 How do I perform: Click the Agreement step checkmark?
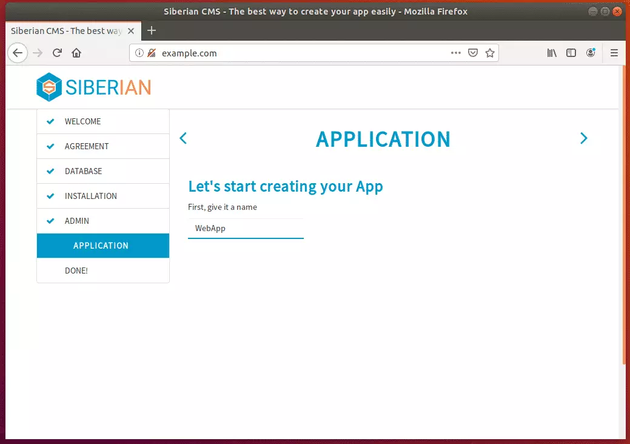(50, 146)
